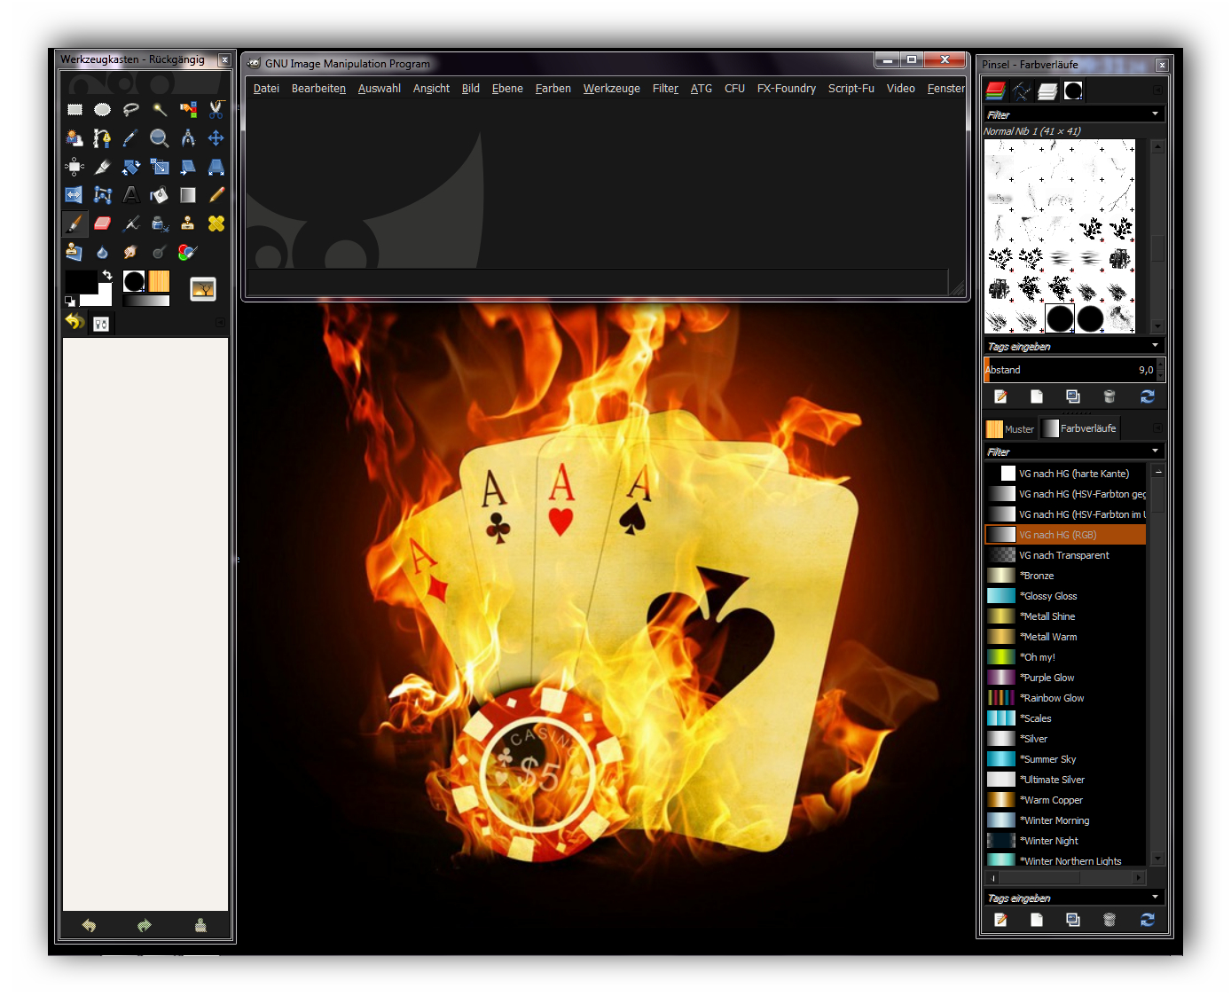Select the Text tool
This screenshot has height=1004, width=1231.
point(131,195)
